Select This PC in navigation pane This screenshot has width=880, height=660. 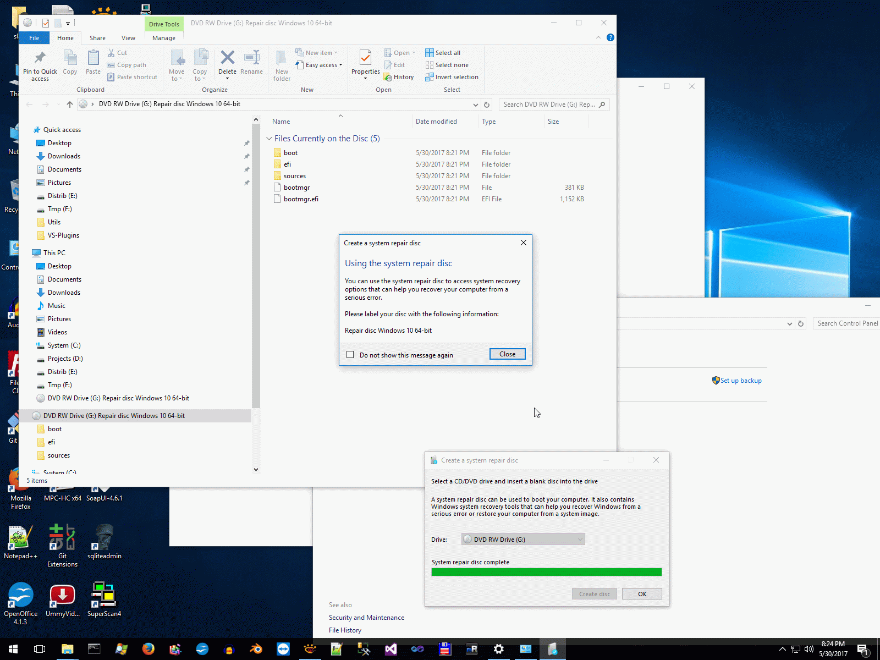(54, 253)
